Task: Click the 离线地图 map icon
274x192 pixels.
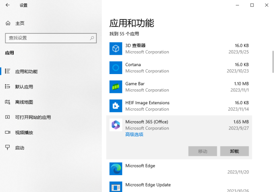Action: tap(7, 102)
